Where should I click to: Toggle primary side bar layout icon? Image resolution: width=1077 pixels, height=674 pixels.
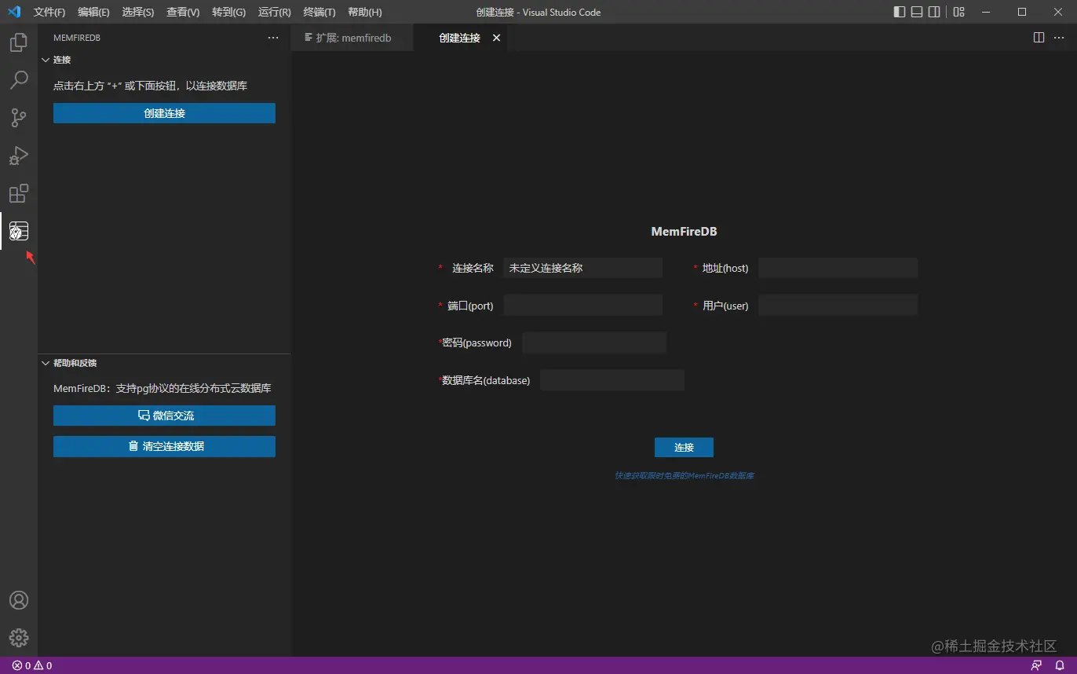(900, 12)
